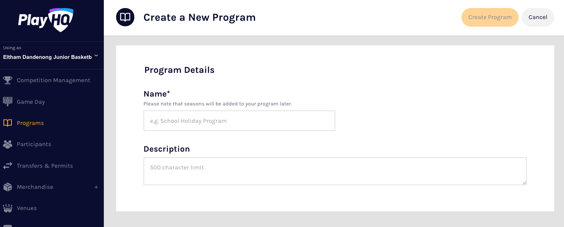
Task: Open the organisation switcher dropdown
Action: click(x=96, y=56)
